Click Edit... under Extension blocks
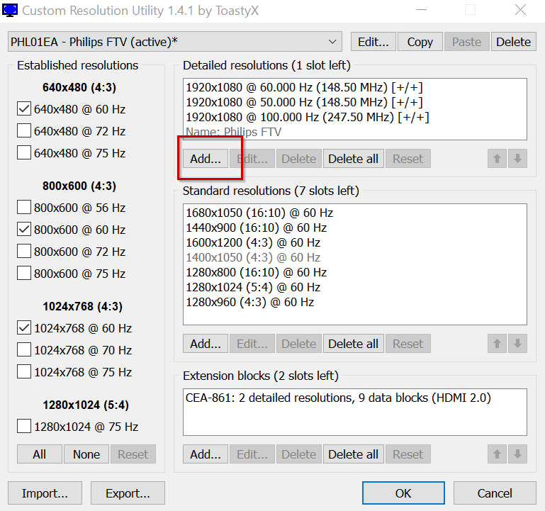This screenshot has width=545, height=511. (252, 454)
